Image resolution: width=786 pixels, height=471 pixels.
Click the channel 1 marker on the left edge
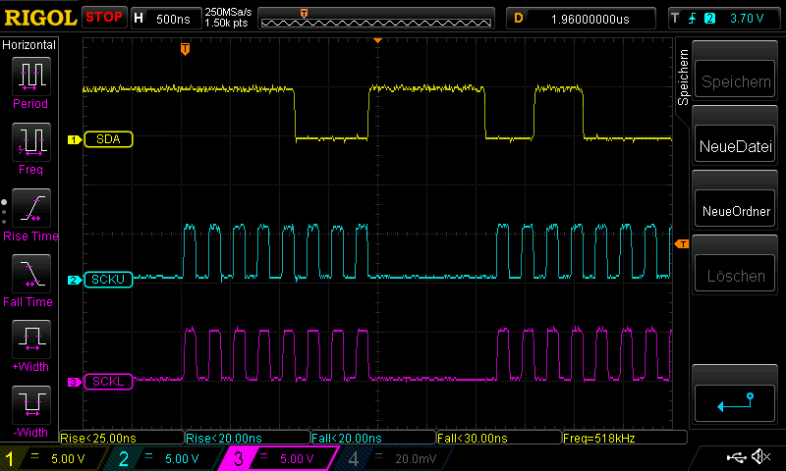coord(75,139)
